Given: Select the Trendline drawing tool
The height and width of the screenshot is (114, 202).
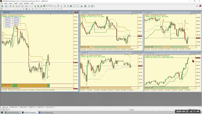Looking at the screenshot, I should click(15, 9).
